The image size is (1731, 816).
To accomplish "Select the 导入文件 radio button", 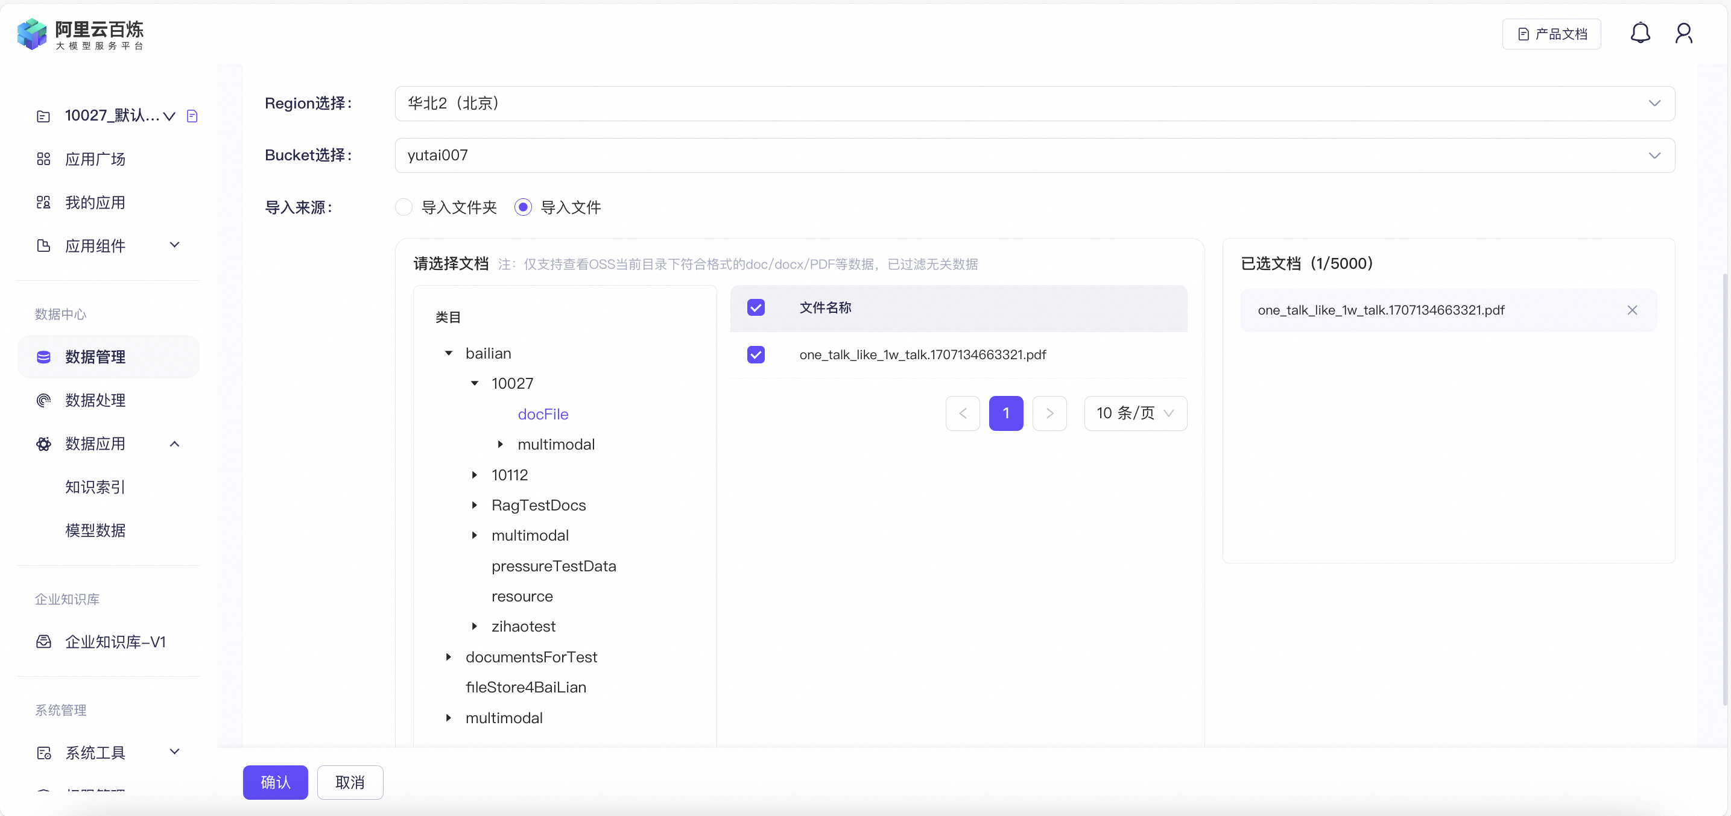I will pyautogui.click(x=523, y=207).
